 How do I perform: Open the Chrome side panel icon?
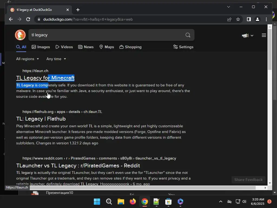click(x=249, y=19)
